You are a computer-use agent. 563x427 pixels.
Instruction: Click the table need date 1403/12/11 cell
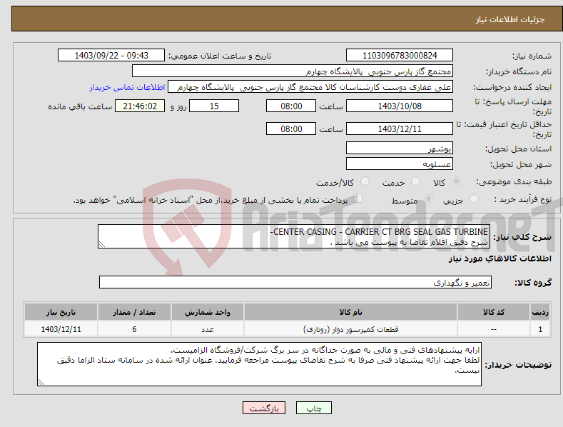[61, 329]
